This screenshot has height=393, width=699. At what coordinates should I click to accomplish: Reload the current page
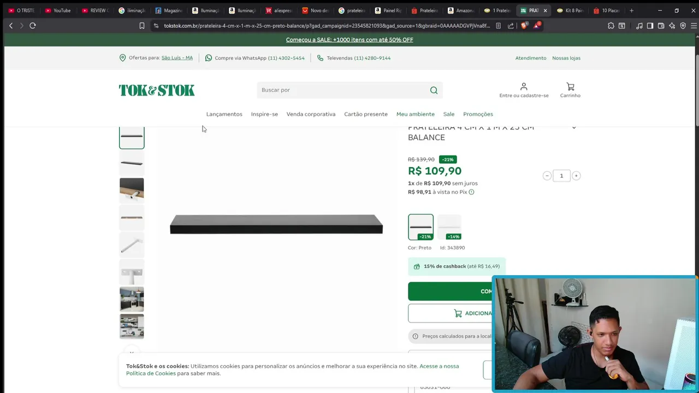(33, 26)
